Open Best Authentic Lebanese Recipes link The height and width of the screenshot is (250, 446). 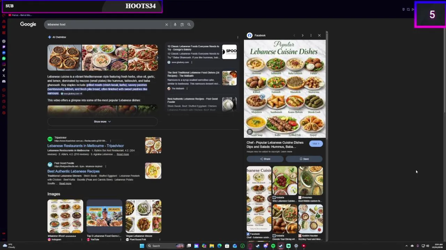coord(74,171)
